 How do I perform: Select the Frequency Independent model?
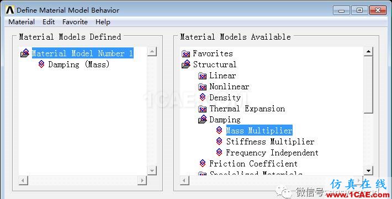[x=272, y=153]
